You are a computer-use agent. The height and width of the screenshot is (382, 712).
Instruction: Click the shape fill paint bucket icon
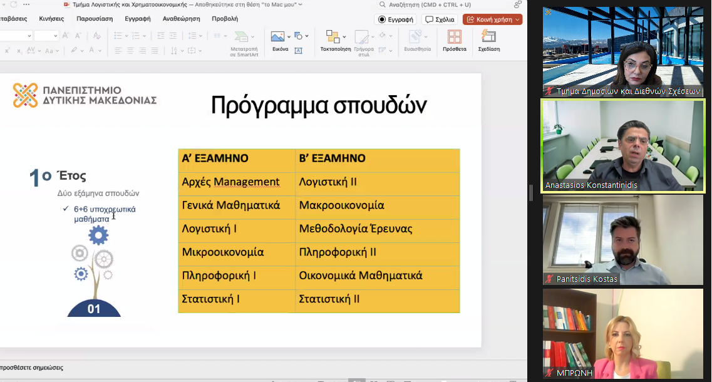(x=383, y=36)
